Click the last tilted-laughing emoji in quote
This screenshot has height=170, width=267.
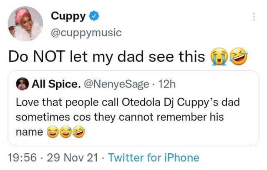[x=79, y=133]
